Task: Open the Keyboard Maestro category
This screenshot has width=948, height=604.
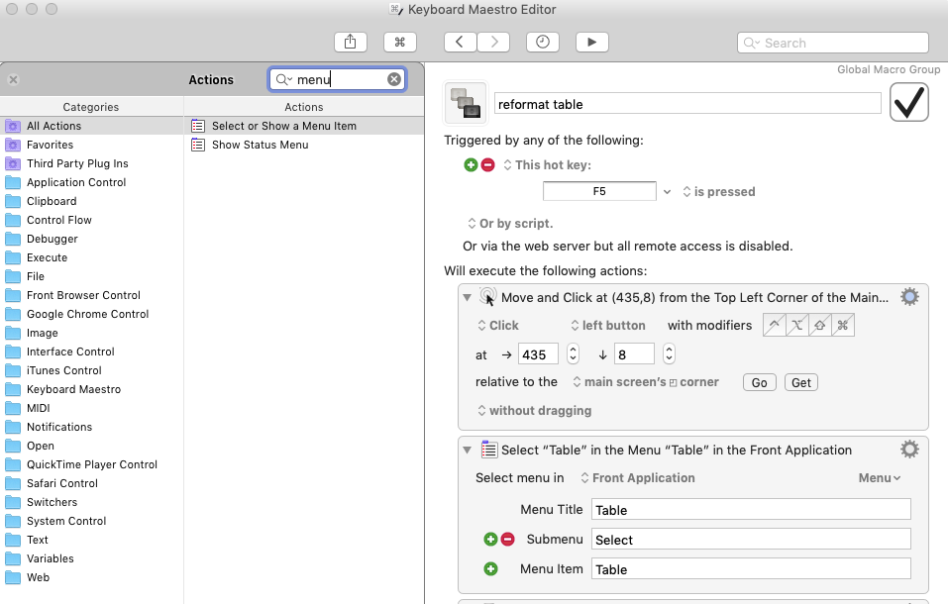Action: [x=92, y=389]
